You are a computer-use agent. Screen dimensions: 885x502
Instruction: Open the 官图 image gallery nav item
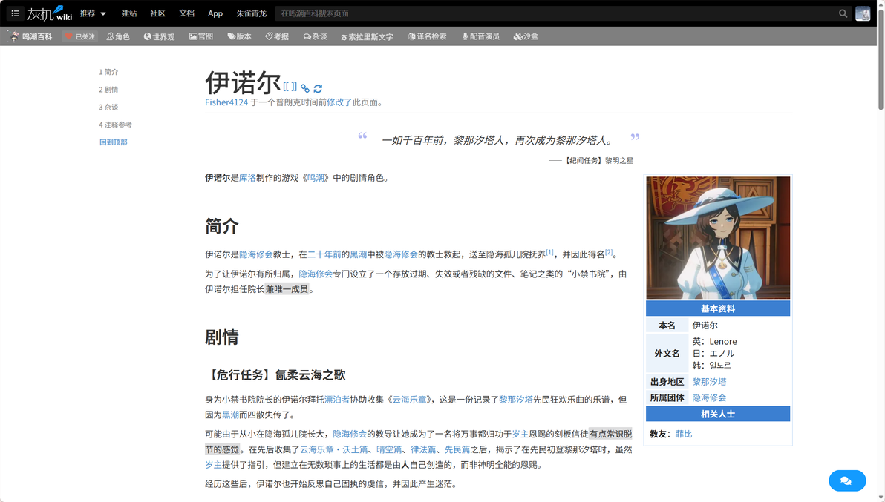click(x=201, y=36)
